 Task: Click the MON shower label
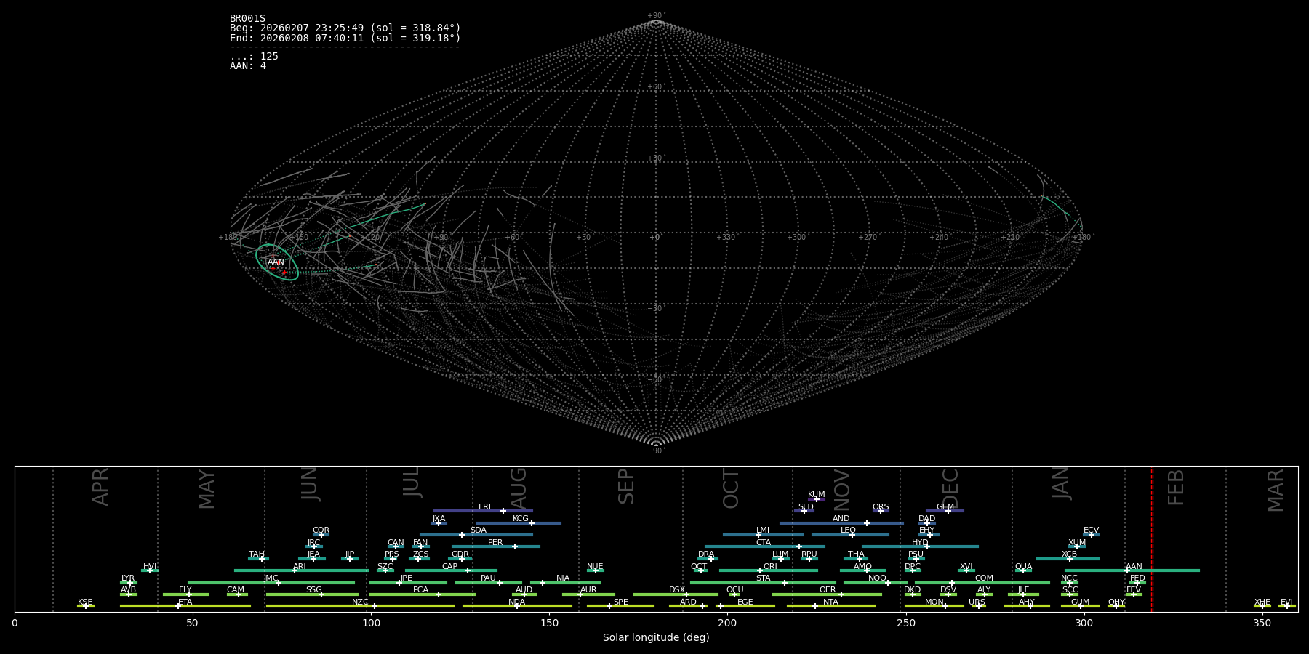934,602
